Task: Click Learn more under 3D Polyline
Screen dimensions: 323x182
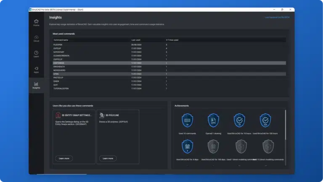Action: click(108, 158)
